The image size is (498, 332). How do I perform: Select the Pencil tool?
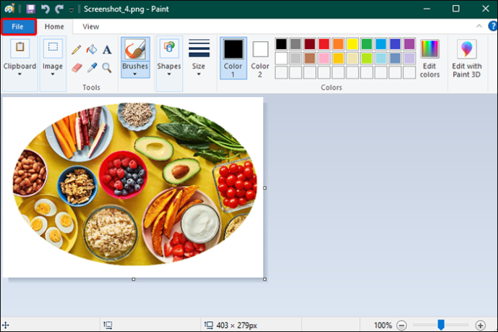tap(76, 50)
